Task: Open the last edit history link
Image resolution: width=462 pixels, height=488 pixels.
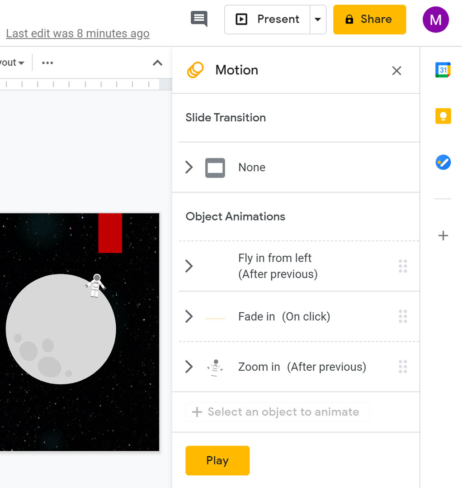Action: [78, 33]
